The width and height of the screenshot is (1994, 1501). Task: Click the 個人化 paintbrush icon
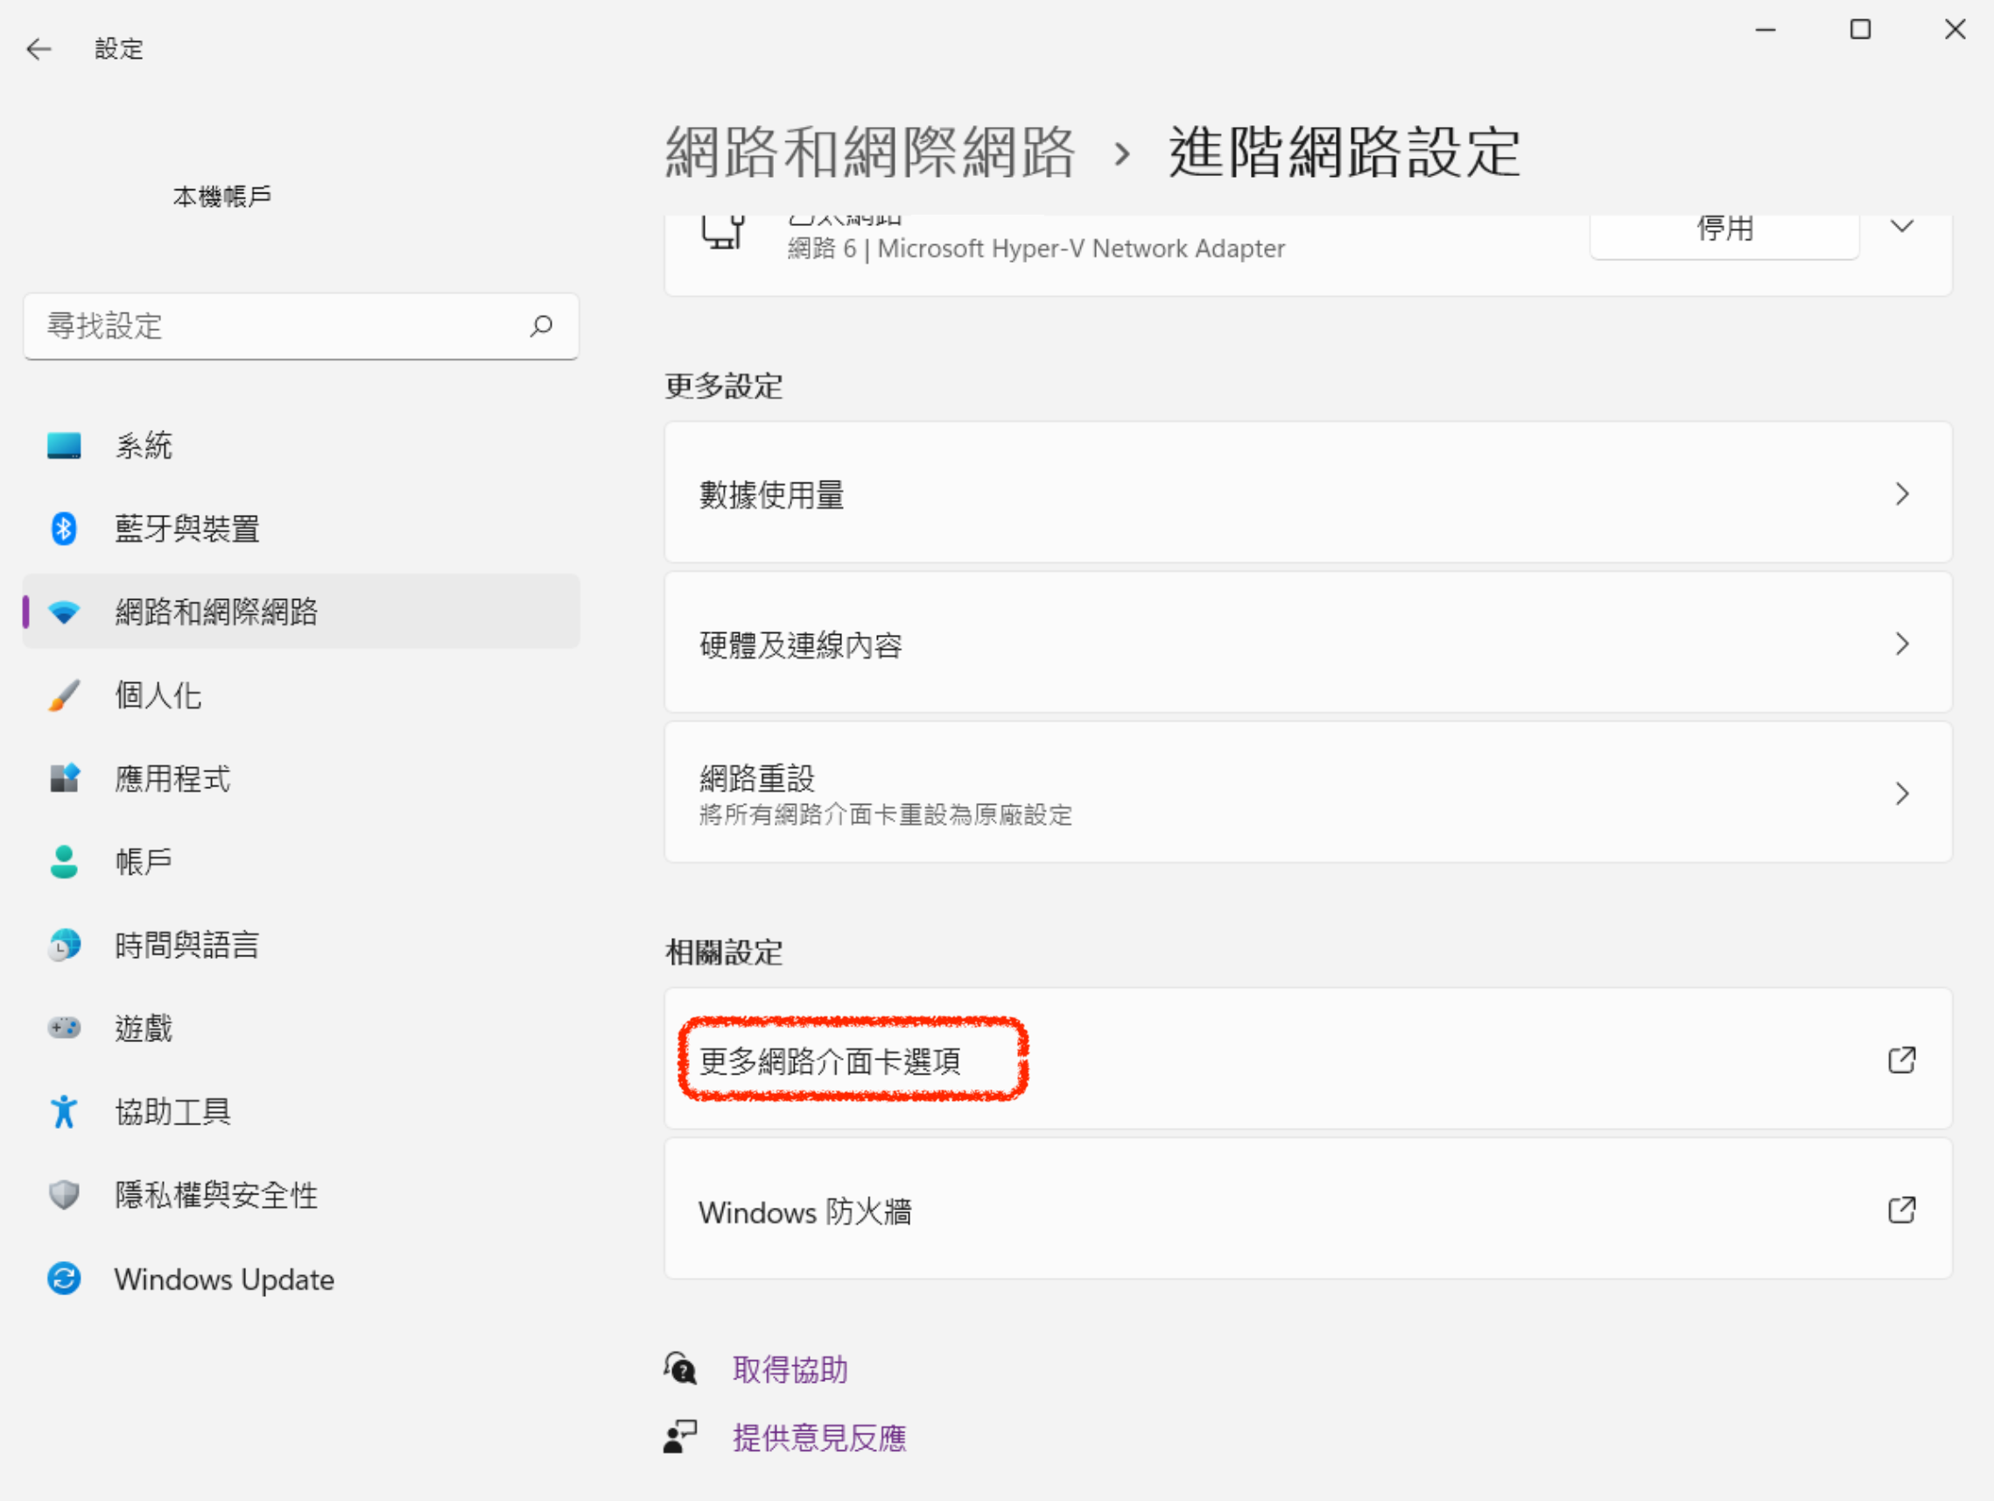pyautogui.click(x=63, y=695)
